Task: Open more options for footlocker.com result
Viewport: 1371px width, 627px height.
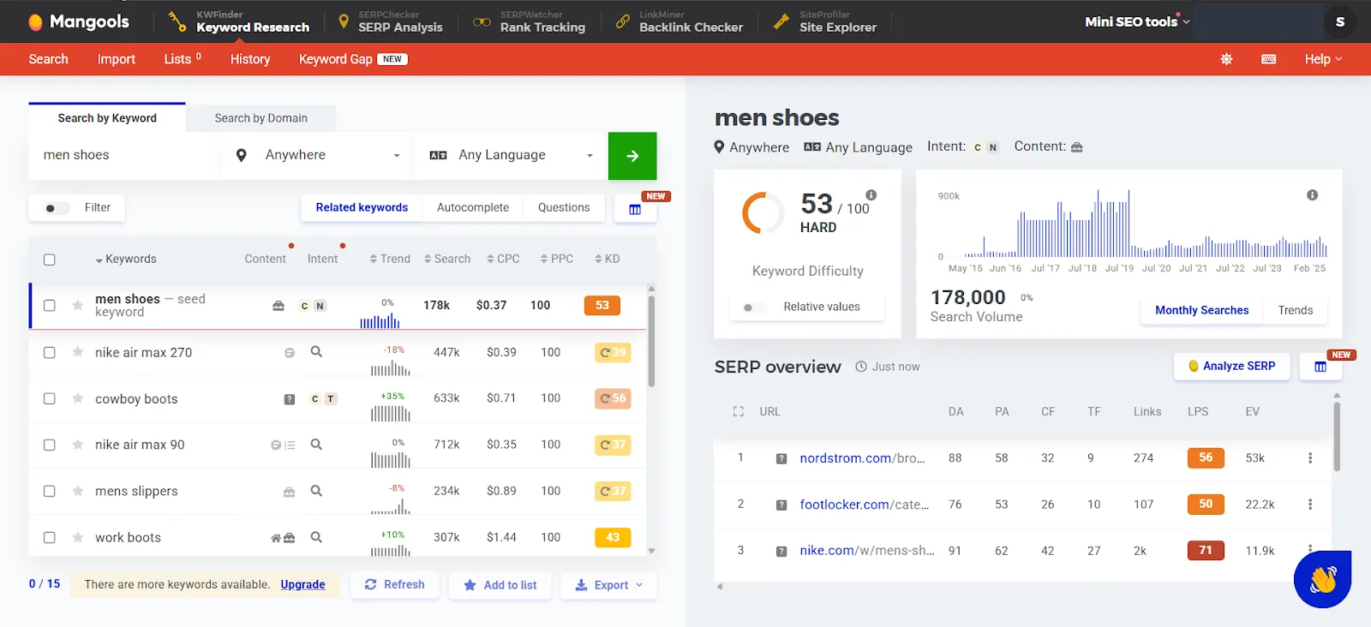Action: (x=1309, y=505)
